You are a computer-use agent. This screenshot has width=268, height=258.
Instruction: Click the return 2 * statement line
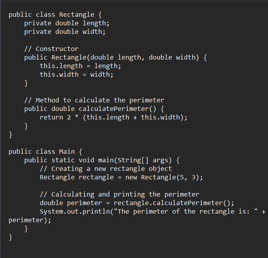click(113, 118)
